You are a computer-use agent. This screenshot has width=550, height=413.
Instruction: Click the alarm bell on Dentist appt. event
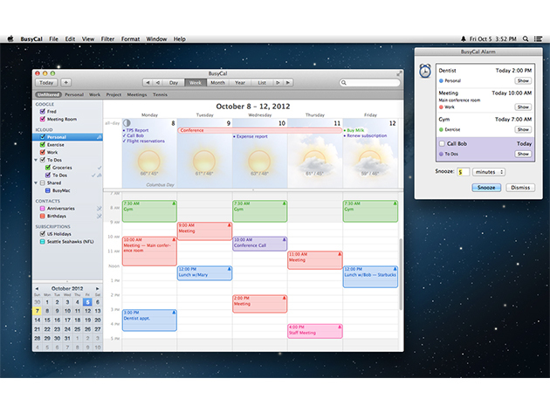(x=174, y=312)
